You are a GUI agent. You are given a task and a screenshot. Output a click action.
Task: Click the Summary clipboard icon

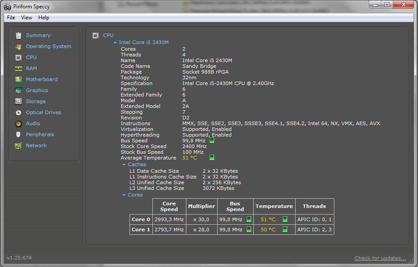coord(18,36)
